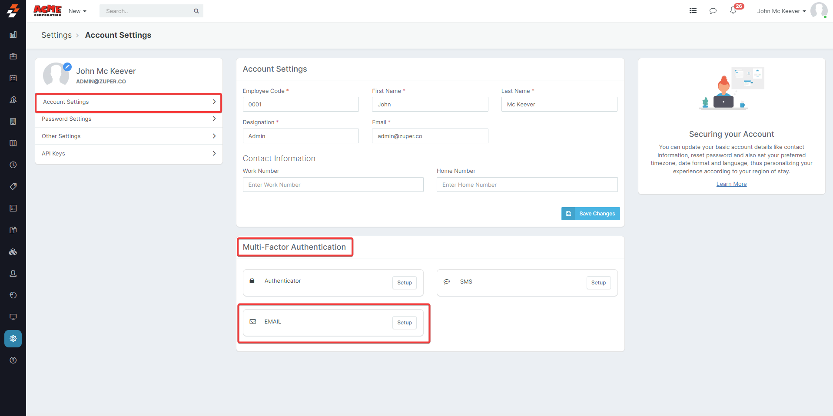This screenshot has height=416, width=833.
Task: Click the settings gear sidebar icon
Action: coord(13,339)
